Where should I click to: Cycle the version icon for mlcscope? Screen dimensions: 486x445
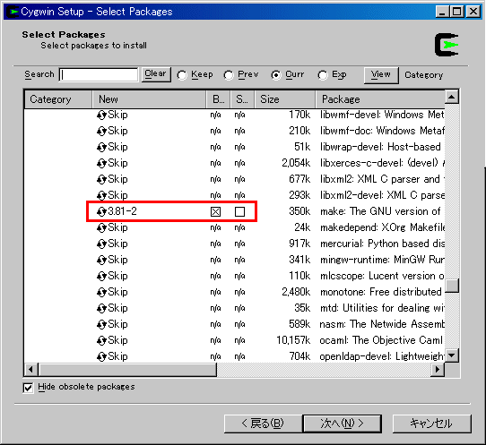[x=101, y=276]
